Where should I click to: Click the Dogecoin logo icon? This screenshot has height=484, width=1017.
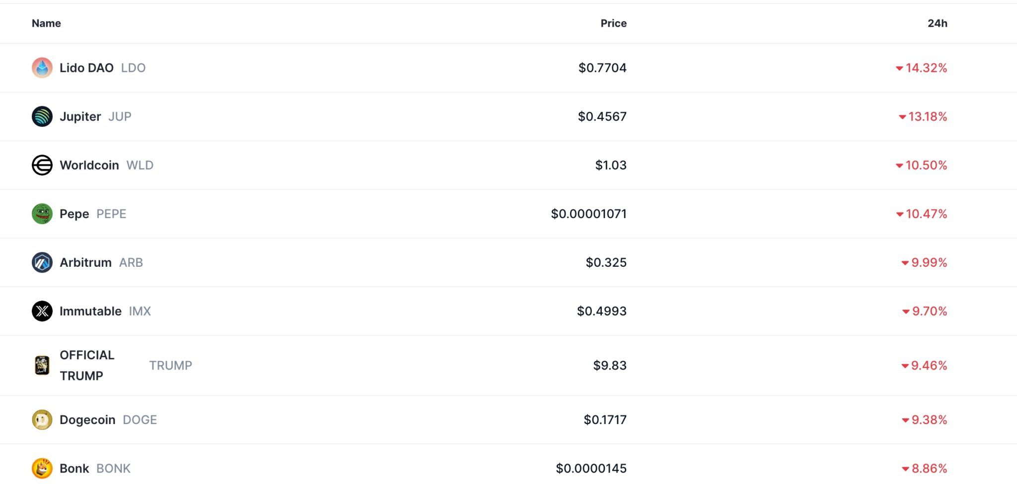42,420
